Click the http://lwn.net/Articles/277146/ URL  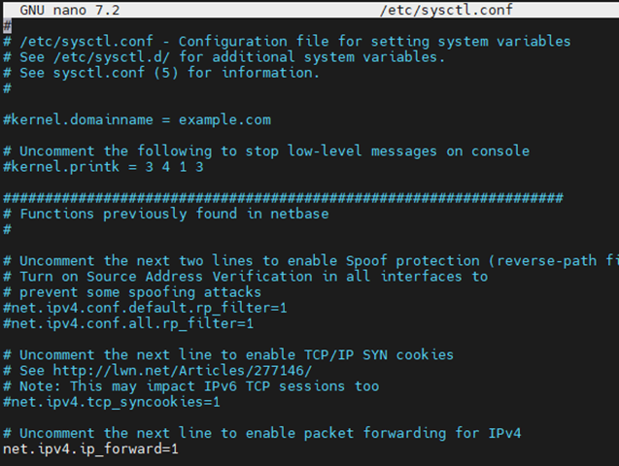(x=183, y=371)
